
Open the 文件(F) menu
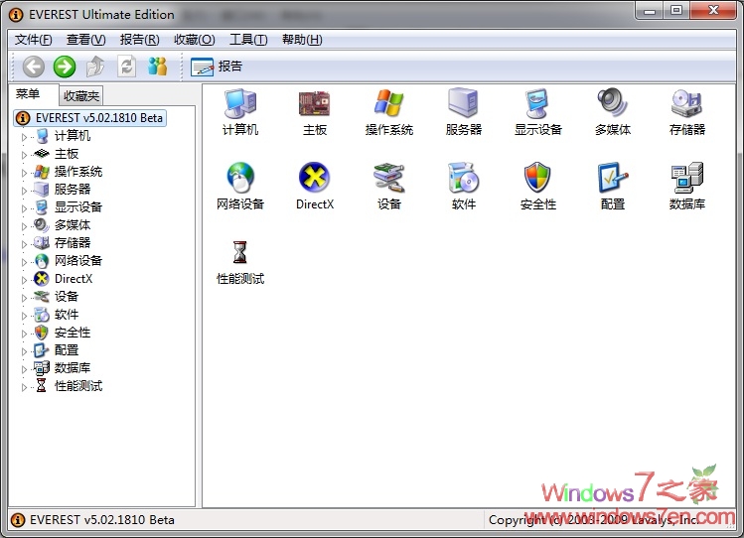point(33,40)
